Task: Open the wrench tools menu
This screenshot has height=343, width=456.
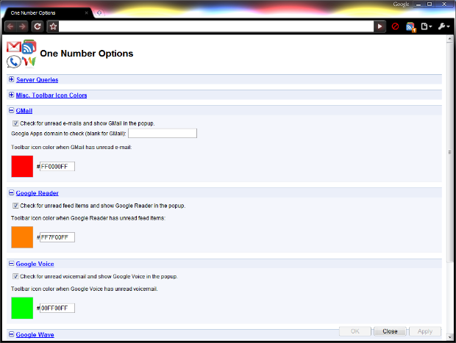Action: click(443, 26)
